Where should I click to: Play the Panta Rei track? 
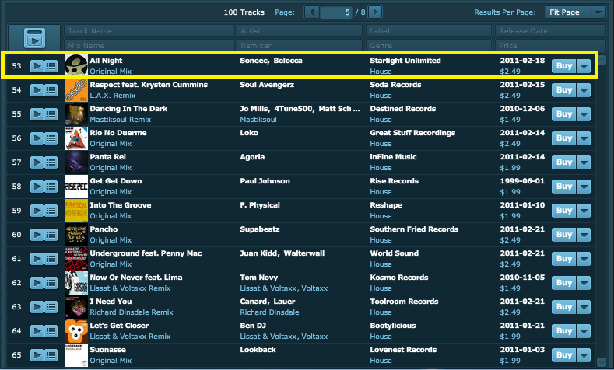[37, 162]
